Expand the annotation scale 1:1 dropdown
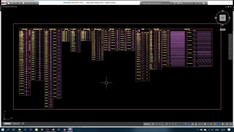The height and width of the screenshot is (132, 234). (200, 124)
